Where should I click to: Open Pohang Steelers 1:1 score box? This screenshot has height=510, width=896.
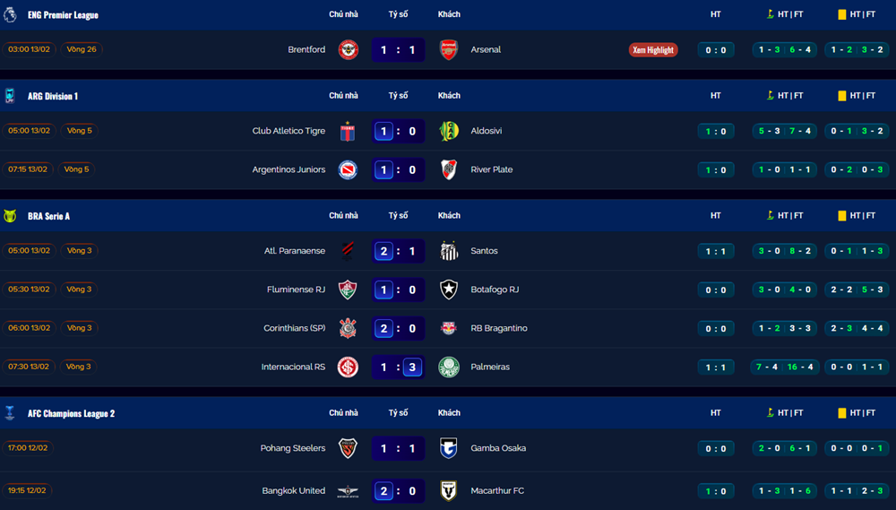pyautogui.click(x=398, y=448)
